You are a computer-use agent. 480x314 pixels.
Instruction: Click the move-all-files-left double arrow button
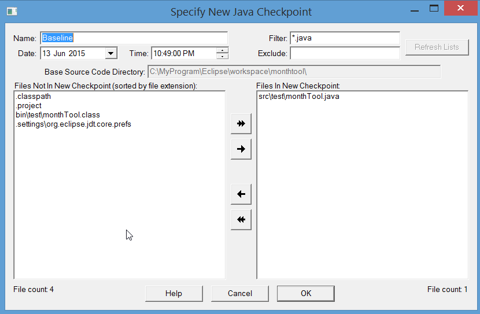pyautogui.click(x=241, y=219)
